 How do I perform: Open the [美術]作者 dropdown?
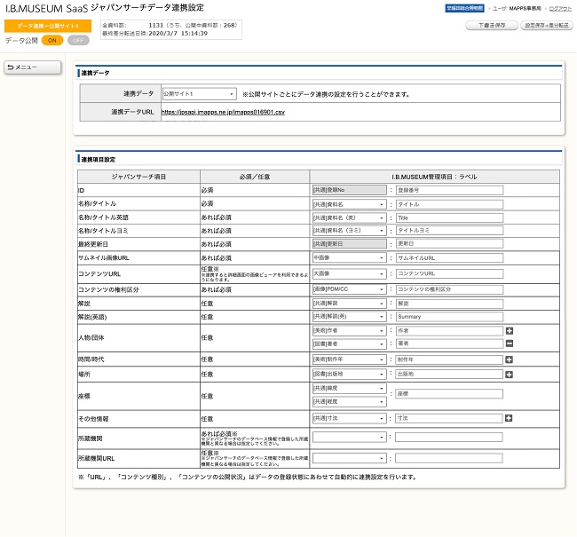[x=349, y=331]
